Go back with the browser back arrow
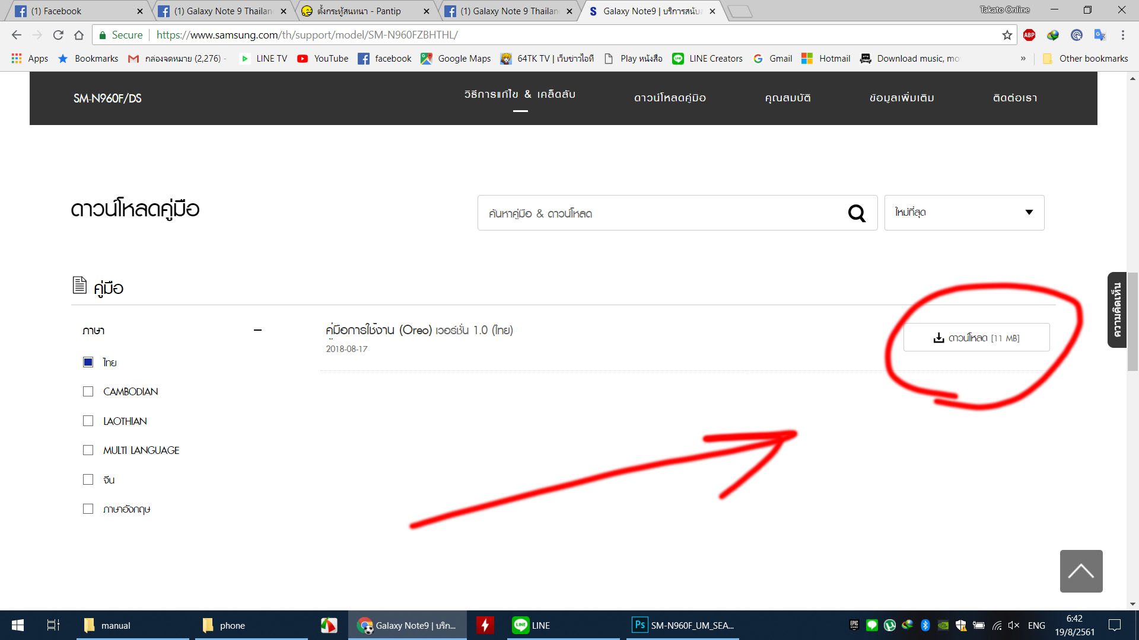Viewport: 1139px width, 640px height. tap(17, 35)
